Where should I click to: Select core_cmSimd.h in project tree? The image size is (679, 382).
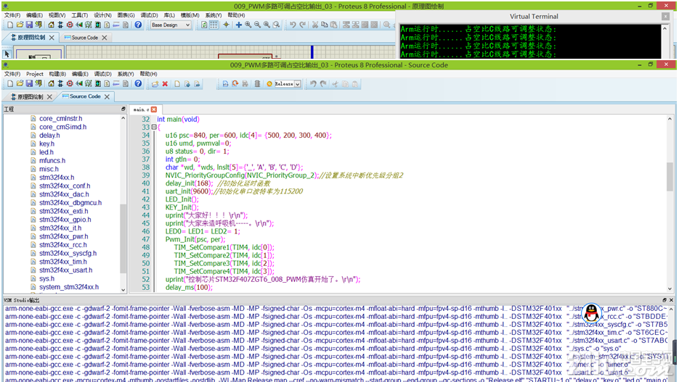pos(62,127)
